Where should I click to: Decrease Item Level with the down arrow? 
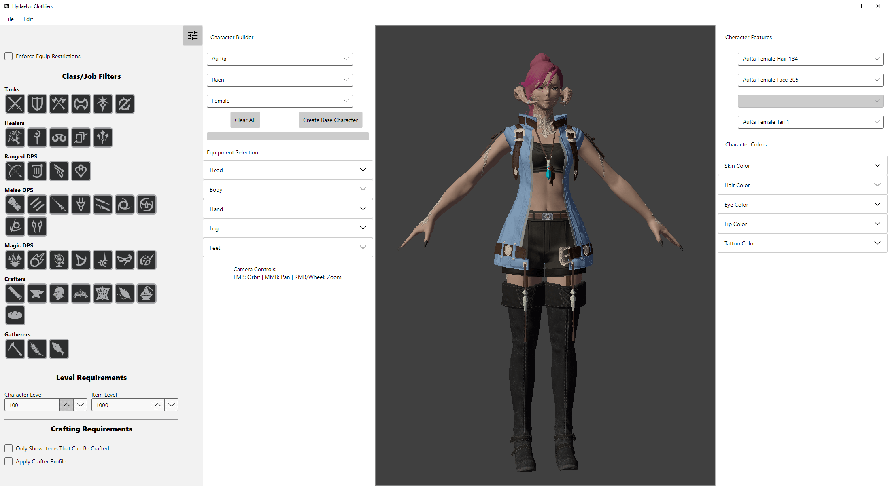pos(172,405)
